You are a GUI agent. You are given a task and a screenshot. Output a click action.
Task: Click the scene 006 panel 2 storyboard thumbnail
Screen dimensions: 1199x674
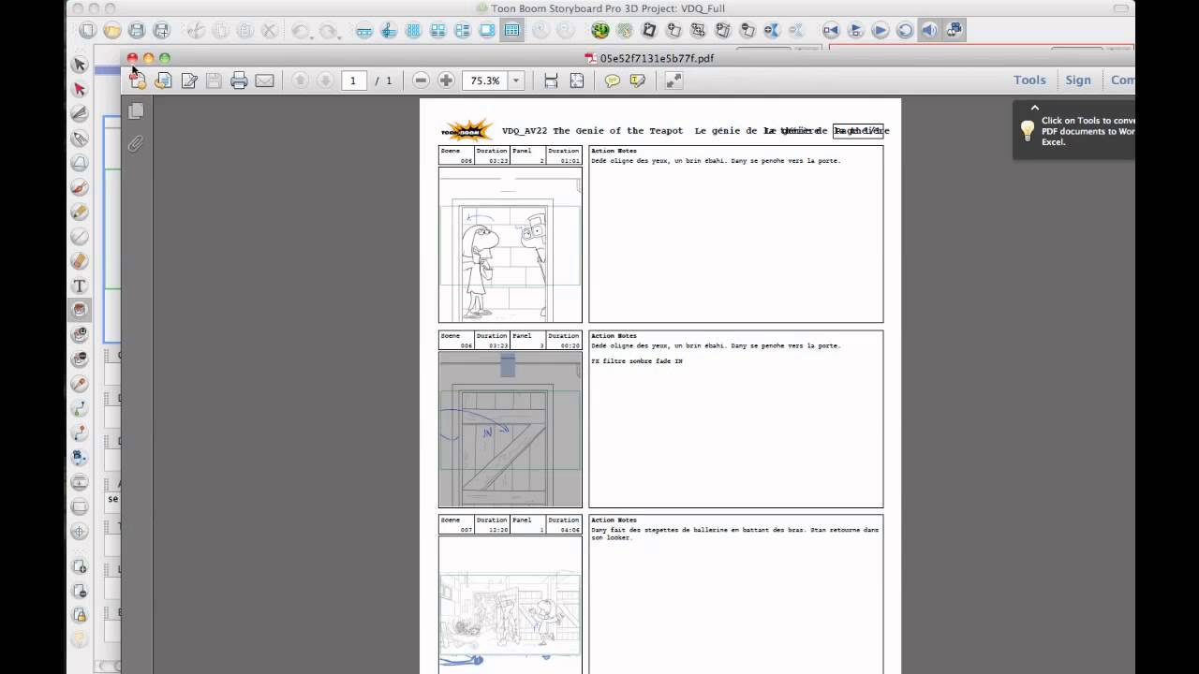511,245
